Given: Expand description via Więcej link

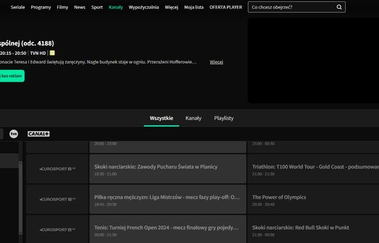Looking at the screenshot, I should 217,62.
